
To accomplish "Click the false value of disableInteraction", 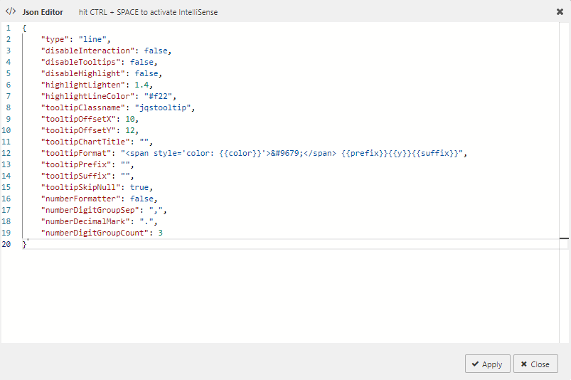I will coord(156,51).
